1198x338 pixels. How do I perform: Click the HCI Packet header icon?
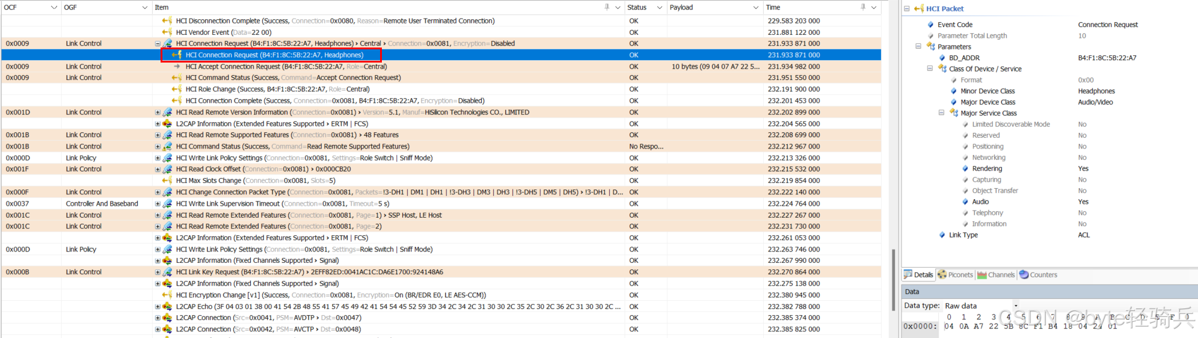(918, 8)
